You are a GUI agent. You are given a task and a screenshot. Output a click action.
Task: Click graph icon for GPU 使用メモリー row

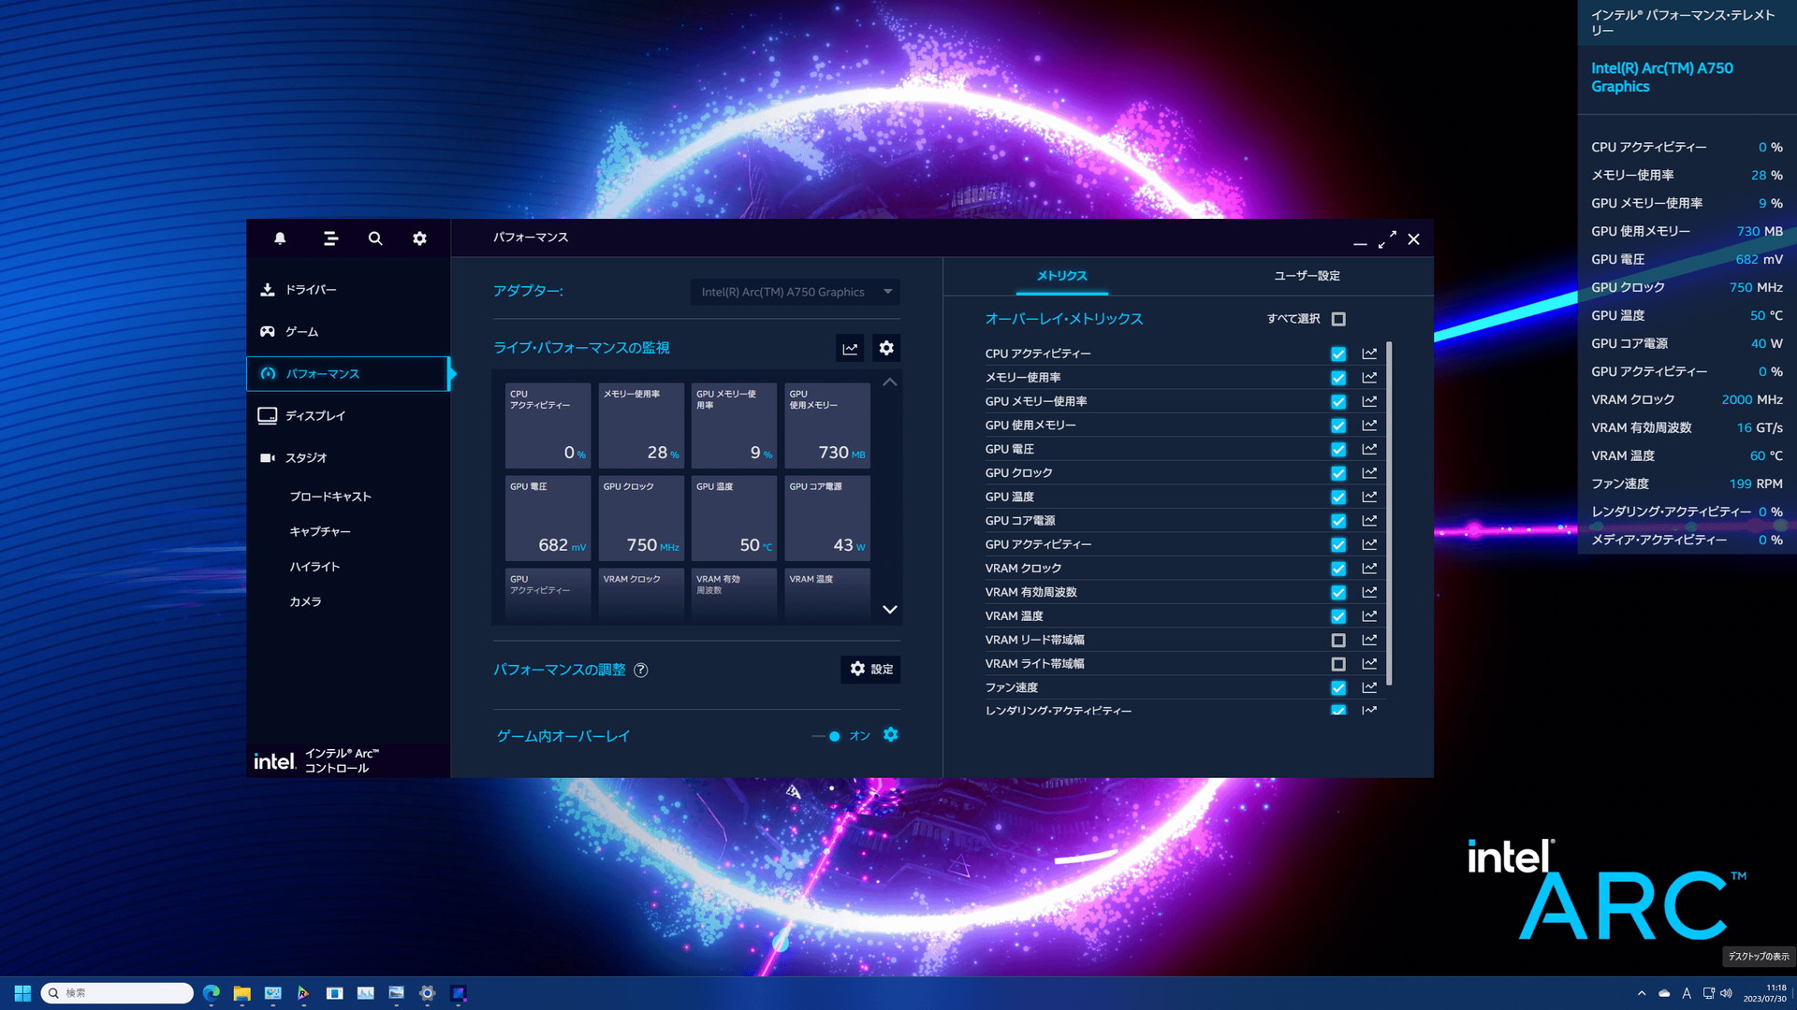pyautogui.click(x=1369, y=425)
